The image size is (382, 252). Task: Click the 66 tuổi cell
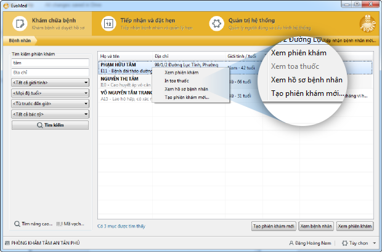point(240,82)
